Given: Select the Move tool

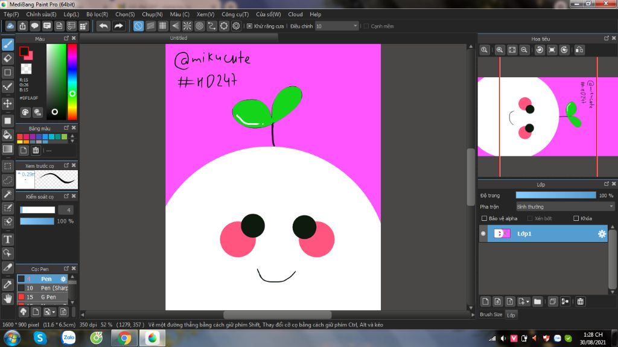Looking at the screenshot, I should point(8,103).
